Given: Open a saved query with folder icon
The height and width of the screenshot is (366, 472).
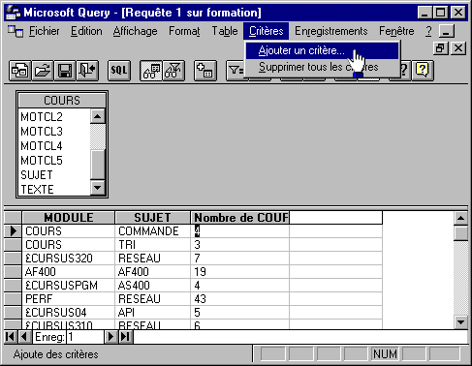Looking at the screenshot, I should [43, 70].
